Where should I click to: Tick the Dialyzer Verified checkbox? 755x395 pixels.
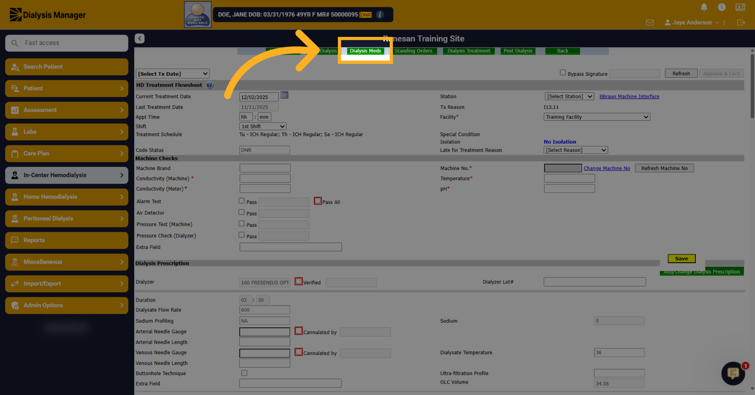pos(299,281)
